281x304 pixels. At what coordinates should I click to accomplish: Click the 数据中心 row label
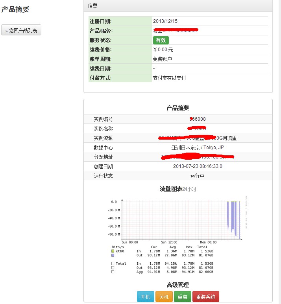pyautogui.click(x=103, y=147)
